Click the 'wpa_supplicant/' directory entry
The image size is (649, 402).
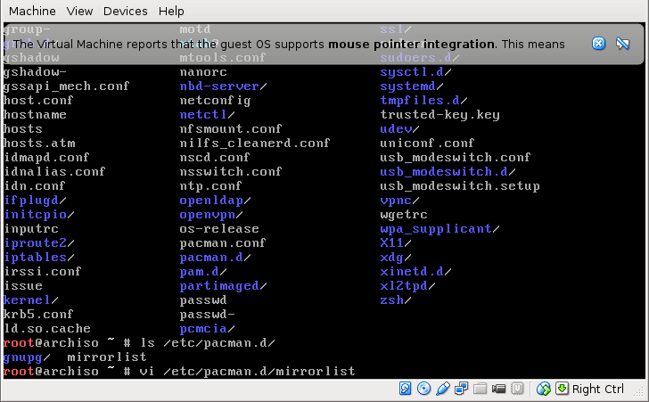pyautogui.click(x=440, y=229)
